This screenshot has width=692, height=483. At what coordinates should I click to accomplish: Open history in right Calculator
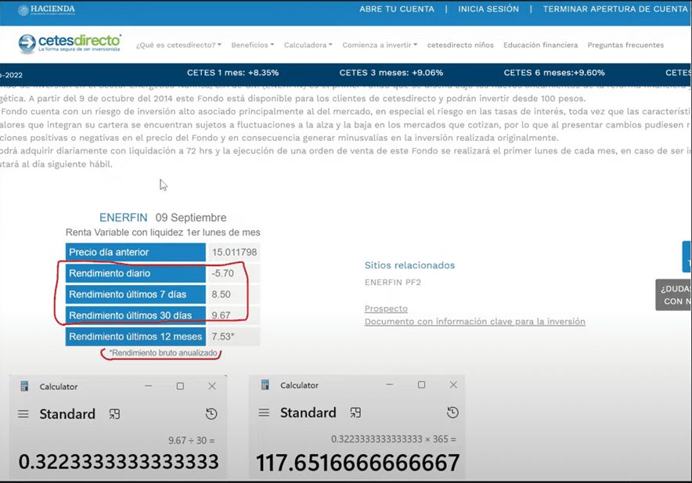tap(452, 413)
